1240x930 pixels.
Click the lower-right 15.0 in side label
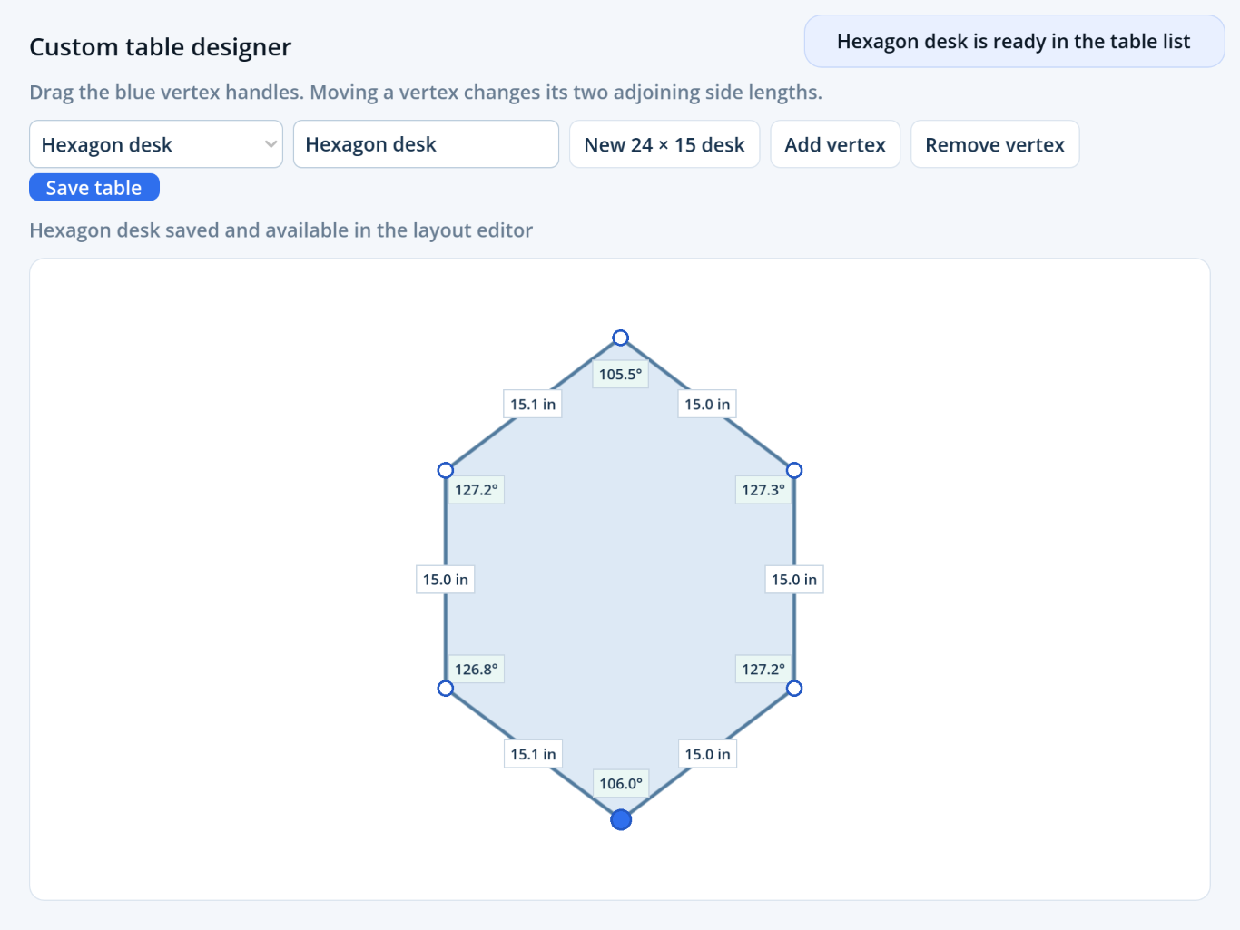(707, 754)
